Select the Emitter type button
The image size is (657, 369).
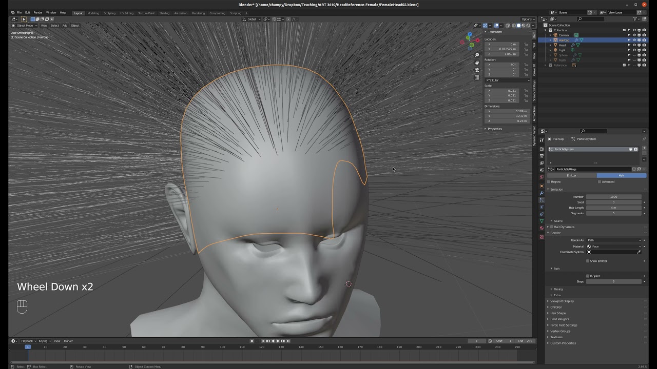[x=571, y=175]
